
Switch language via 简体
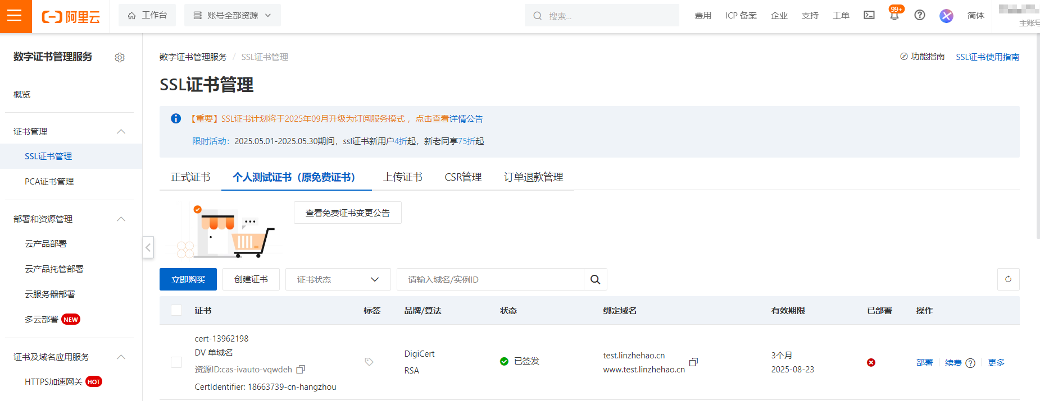click(x=976, y=16)
